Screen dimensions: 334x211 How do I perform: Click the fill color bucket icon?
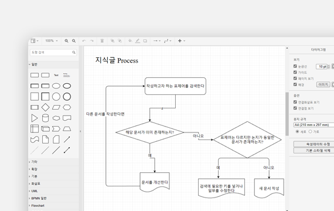(130, 40)
